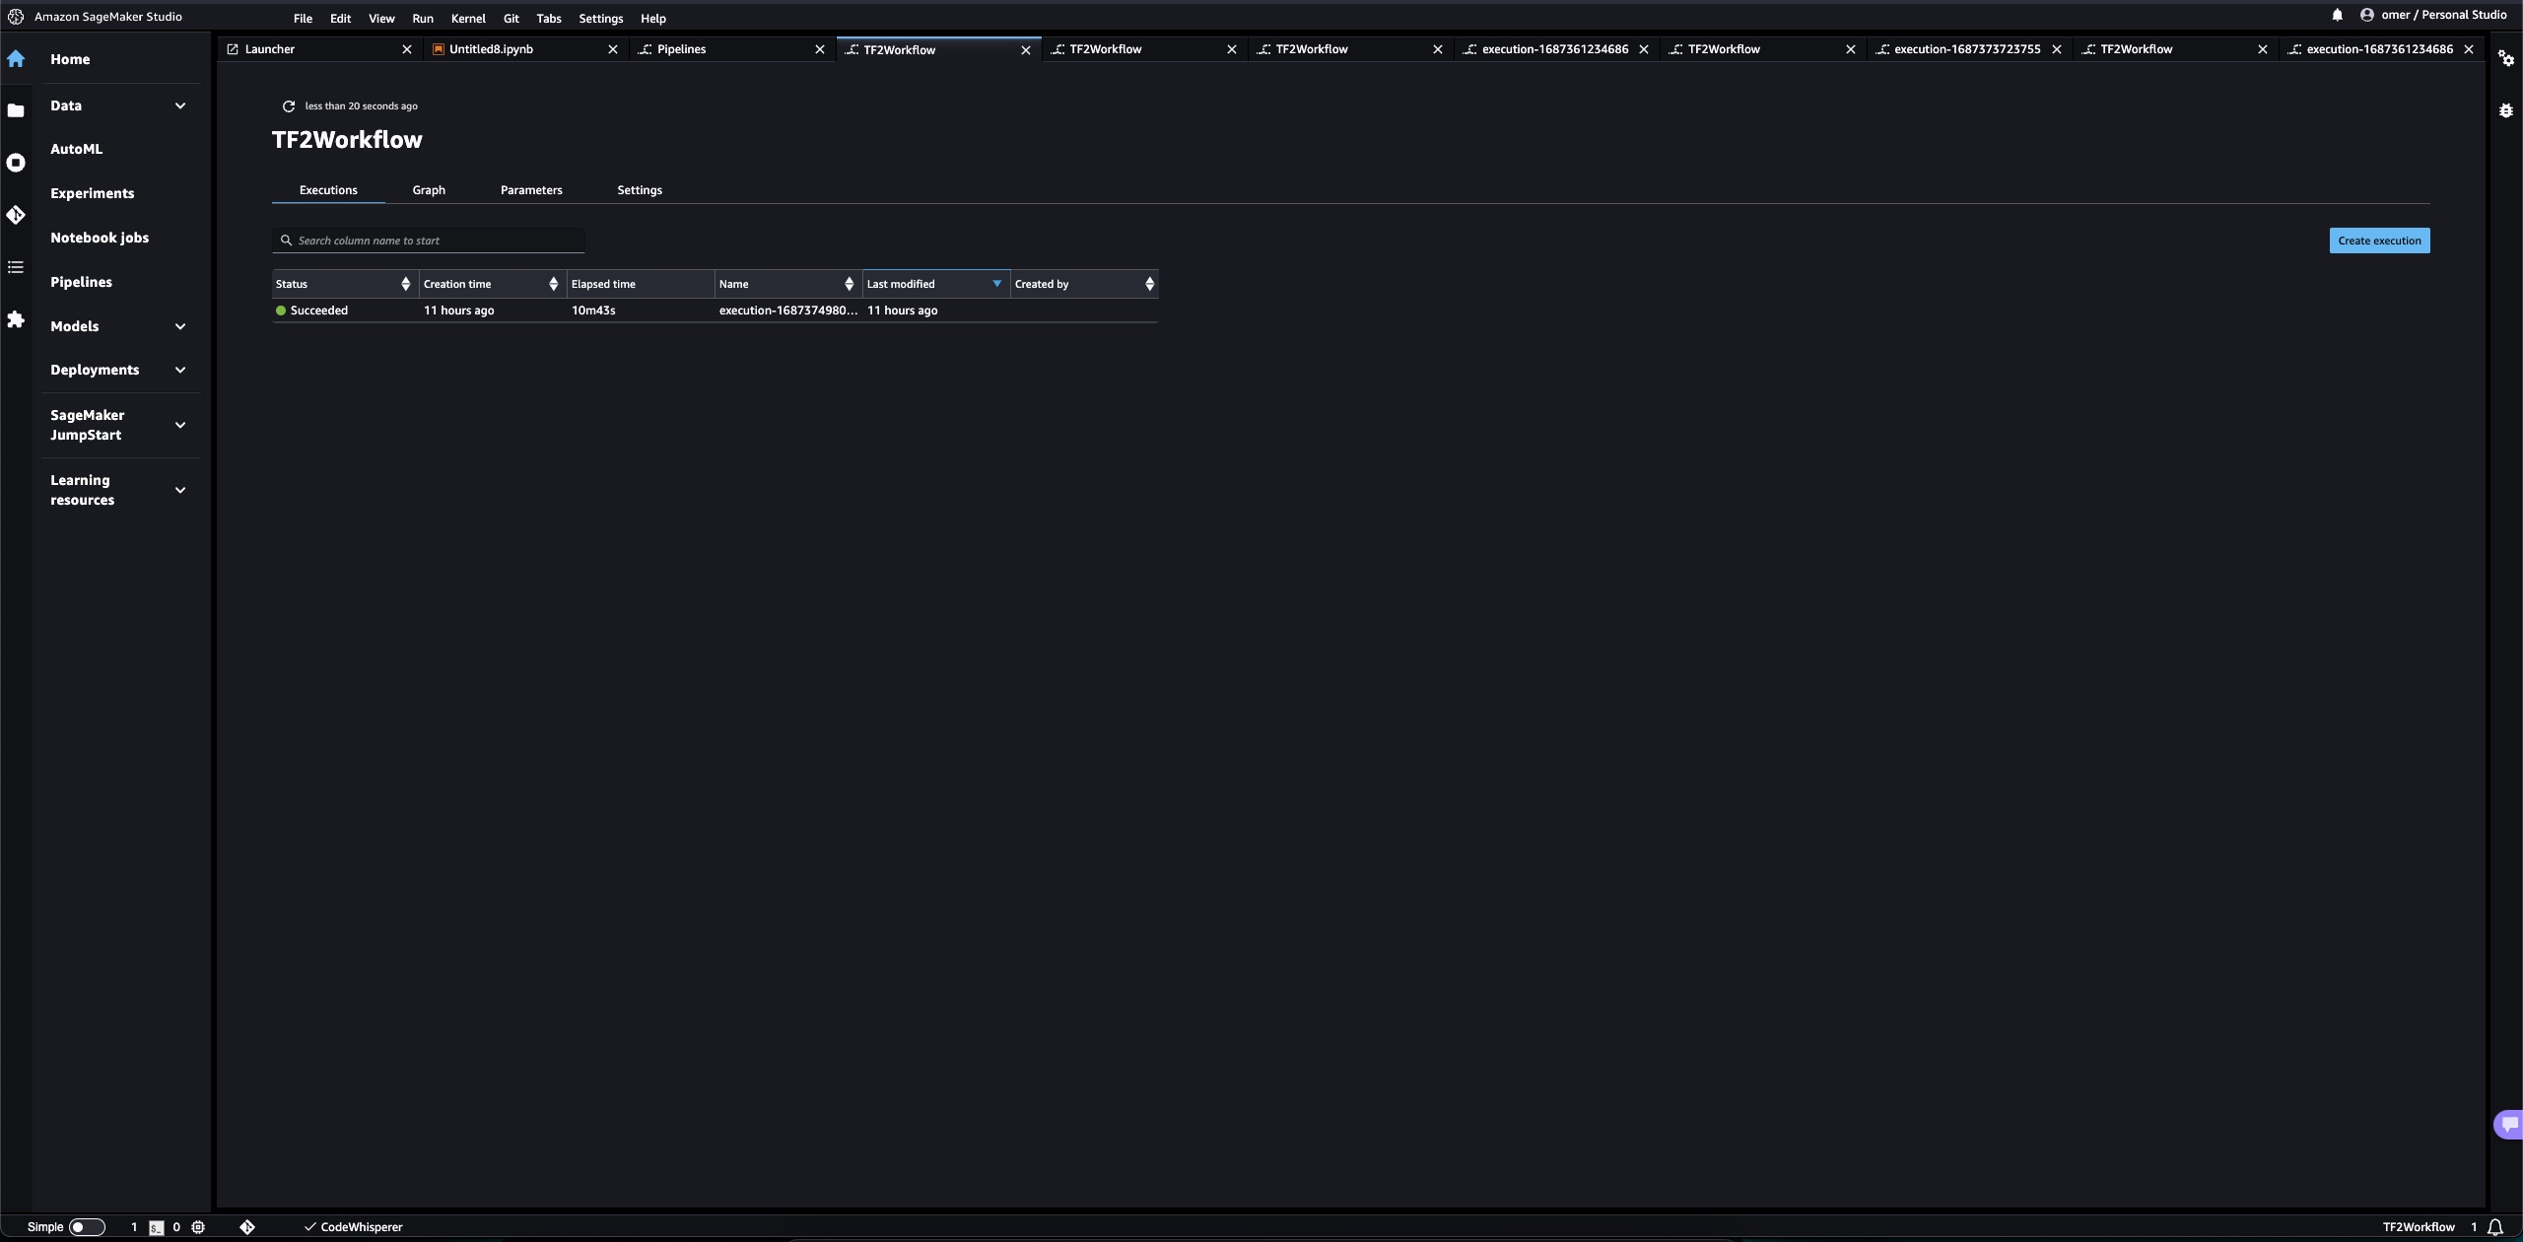Open the View menu
2523x1242 pixels.
(381, 18)
